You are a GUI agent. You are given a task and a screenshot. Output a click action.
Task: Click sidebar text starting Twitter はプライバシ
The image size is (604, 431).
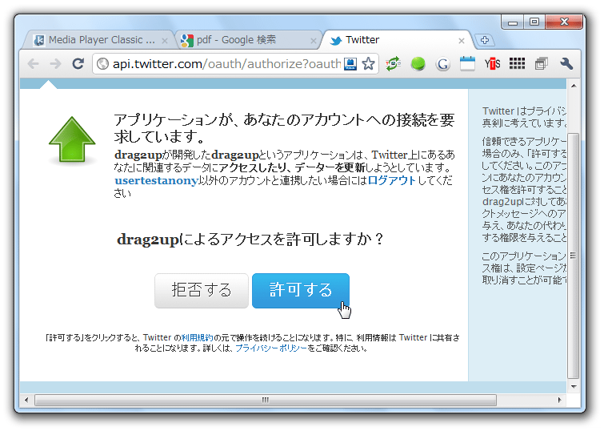click(x=524, y=117)
